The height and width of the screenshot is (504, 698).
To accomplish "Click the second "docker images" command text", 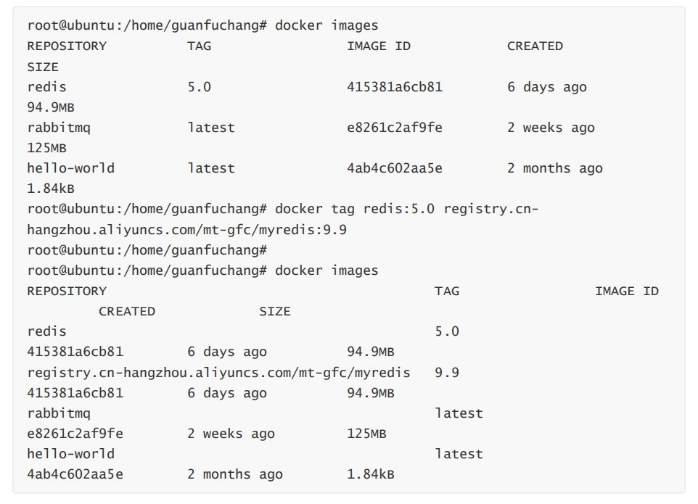I will 327,270.
